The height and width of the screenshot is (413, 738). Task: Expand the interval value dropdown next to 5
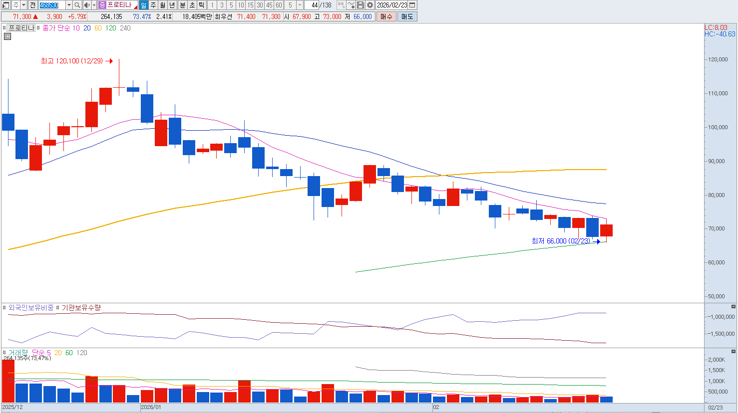click(300, 5)
